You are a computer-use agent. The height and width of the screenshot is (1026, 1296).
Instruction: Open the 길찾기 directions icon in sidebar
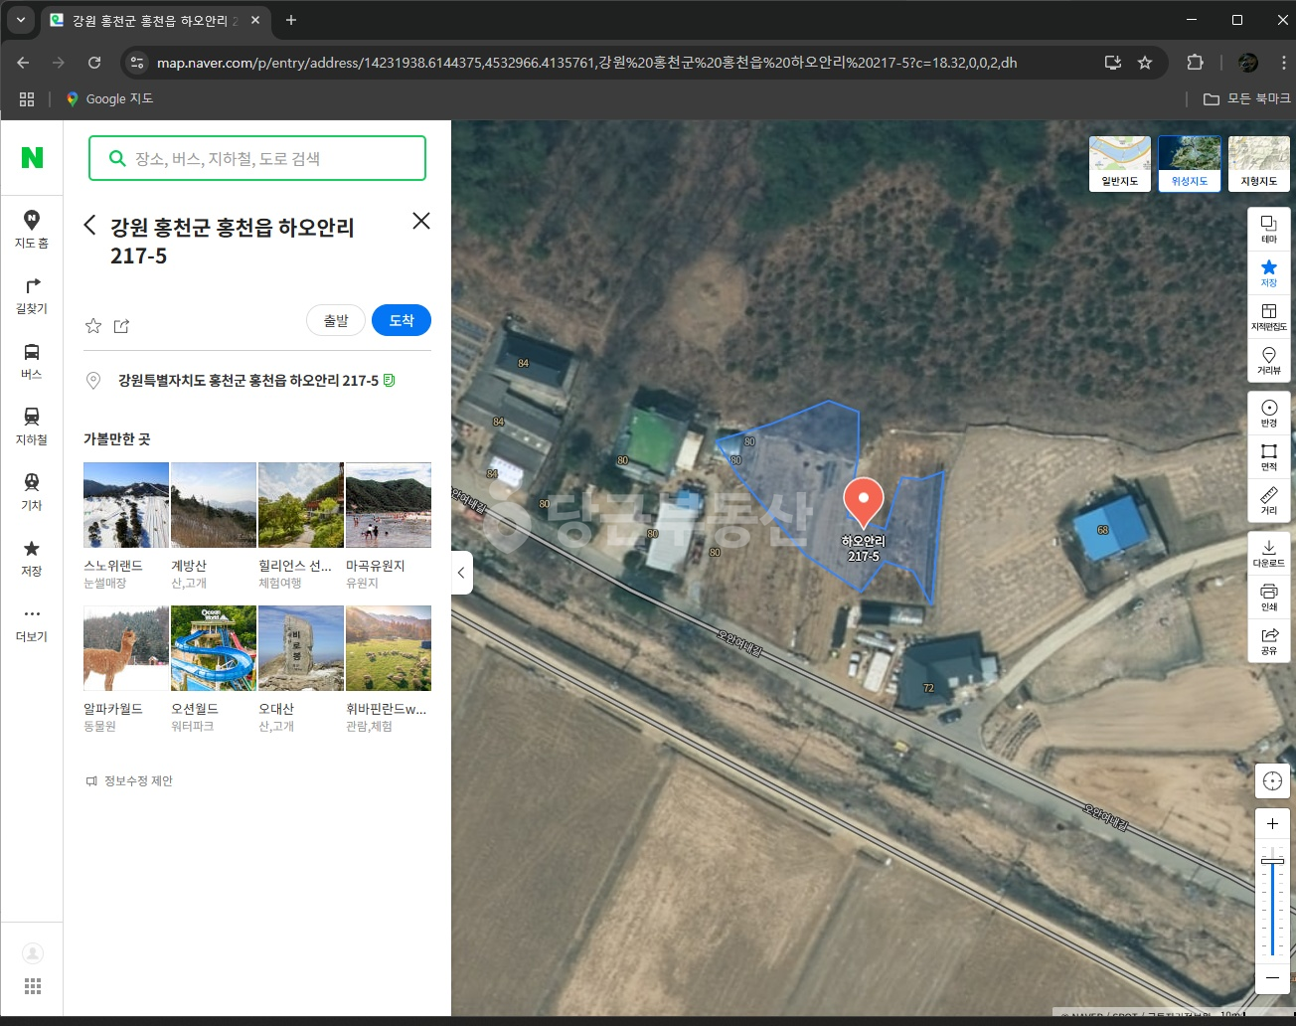32,295
